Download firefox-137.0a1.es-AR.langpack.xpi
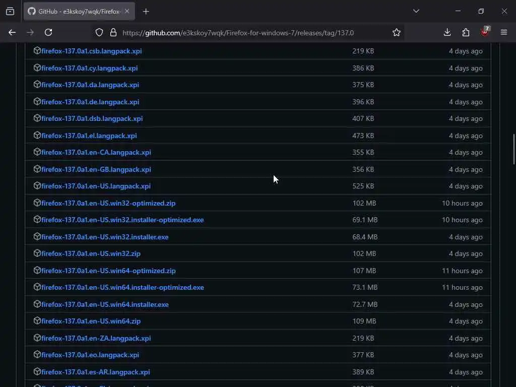Image resolution: width=516 pixels, height=387 pixels. [x=96, y=372]
